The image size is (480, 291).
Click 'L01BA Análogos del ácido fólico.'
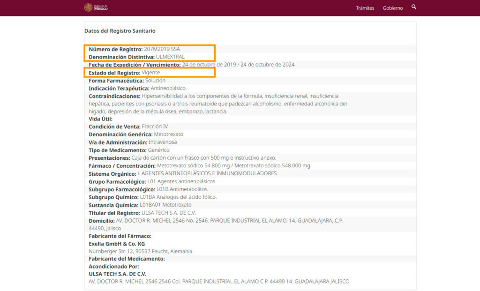click(x=178, y=197)
